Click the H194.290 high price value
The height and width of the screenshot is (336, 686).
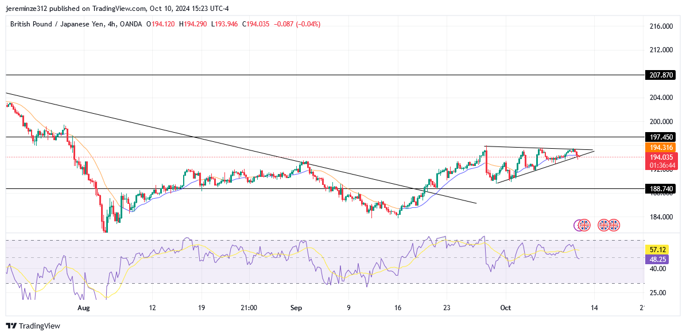(x=194, y=25)
